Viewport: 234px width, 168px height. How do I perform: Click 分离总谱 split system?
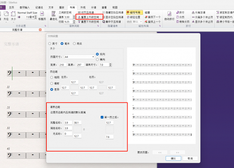pos(199,12)
